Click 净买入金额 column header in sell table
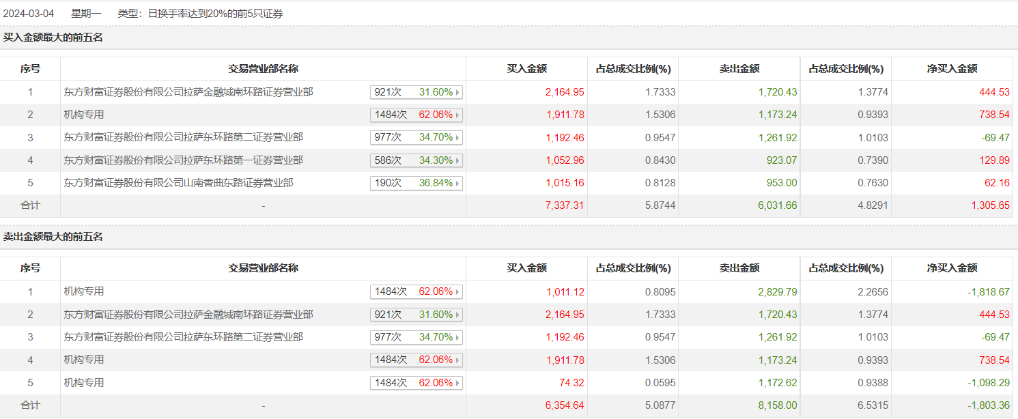Screen dimensions: 1018x419 click(952, 268)
